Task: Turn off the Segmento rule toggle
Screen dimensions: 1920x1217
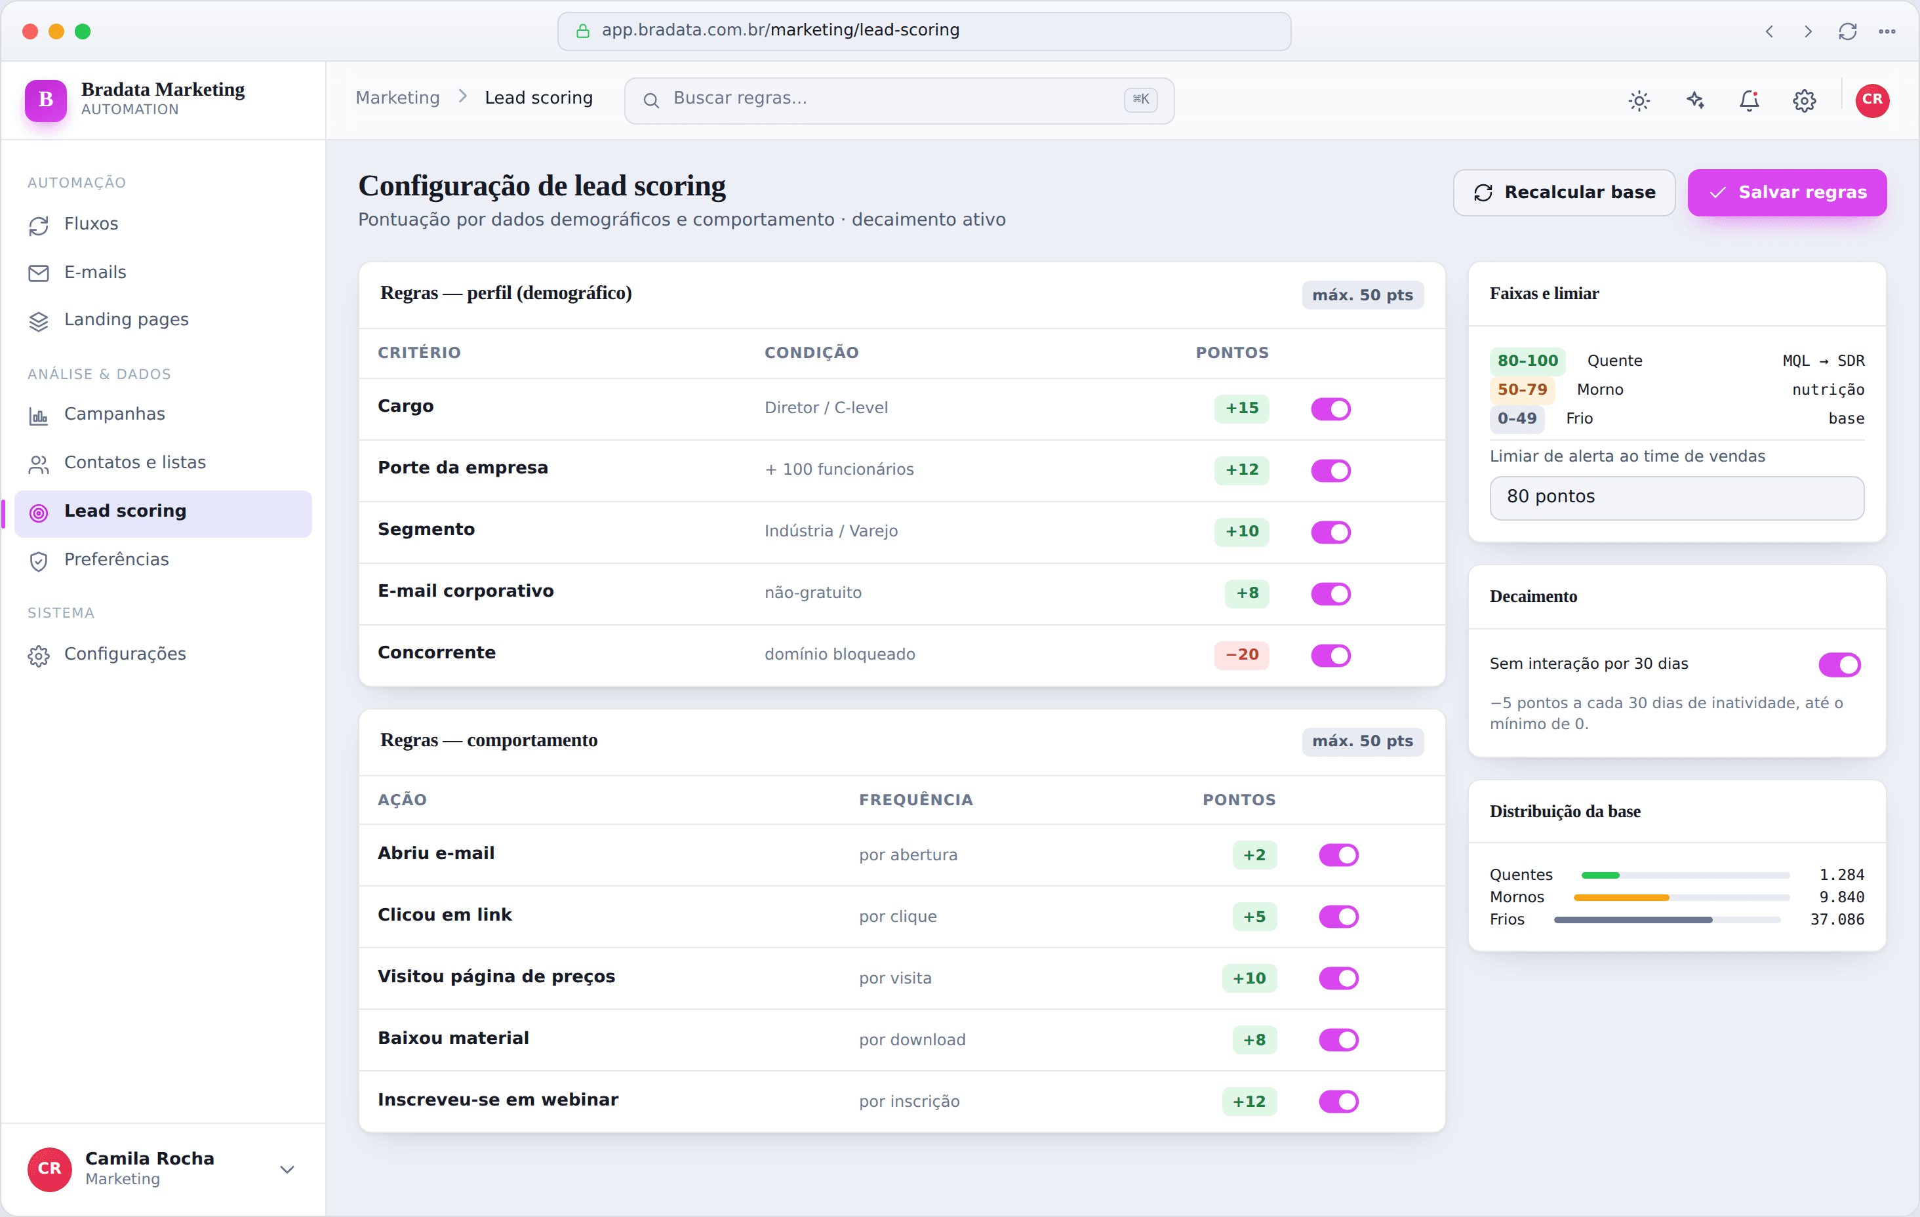Action: tap(1330, 532)
